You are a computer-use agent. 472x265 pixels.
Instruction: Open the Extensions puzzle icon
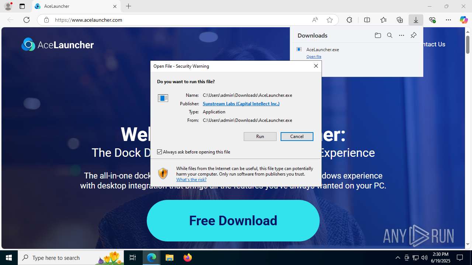click(x=349, y=20)
